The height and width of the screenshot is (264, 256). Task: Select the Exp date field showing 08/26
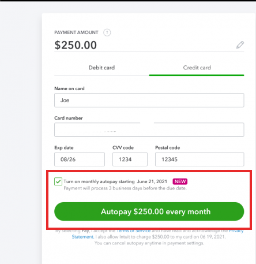[80, 159]
